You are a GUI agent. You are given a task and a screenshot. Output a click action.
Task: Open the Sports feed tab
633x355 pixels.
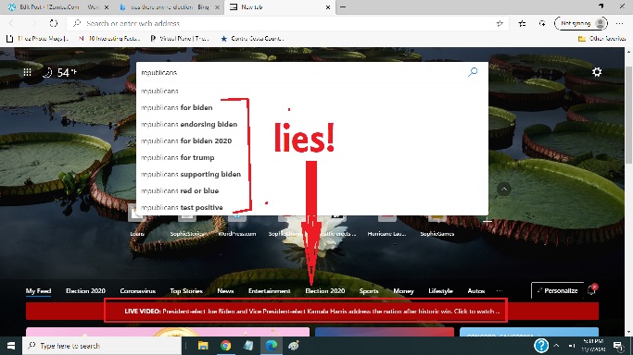pos(369,290)
